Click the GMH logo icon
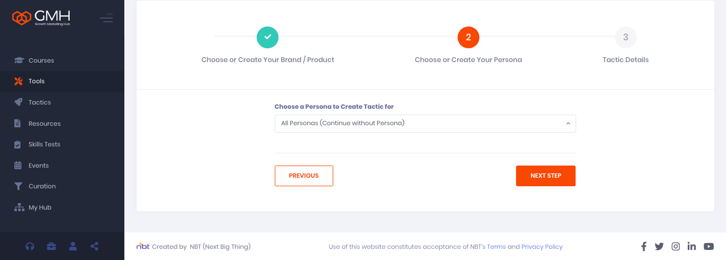This screenshot has width=726, height=260. tap(21, 18)
